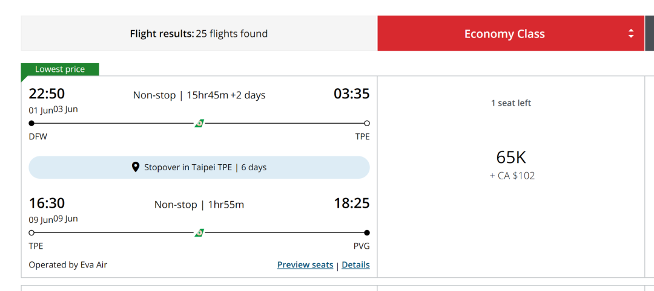Click the filled PVG arrival dot

(x=367, y=232)
